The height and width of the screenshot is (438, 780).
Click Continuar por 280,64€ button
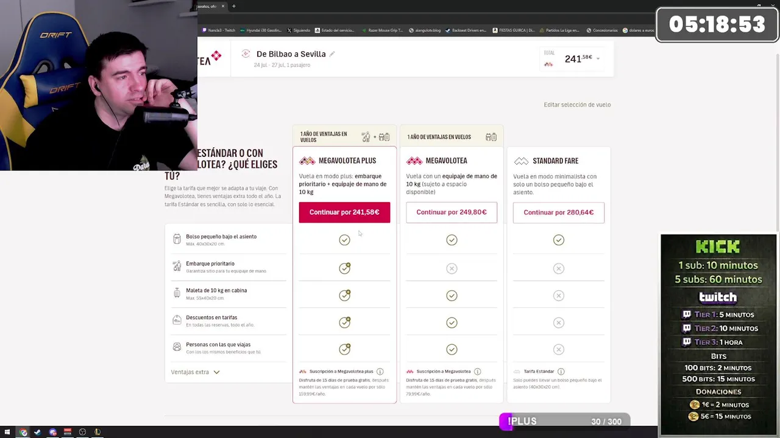coord(559,212)
